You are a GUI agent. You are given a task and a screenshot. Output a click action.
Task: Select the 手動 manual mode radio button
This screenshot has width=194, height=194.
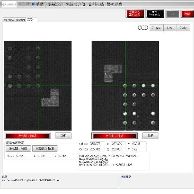[x=38, y=4]
